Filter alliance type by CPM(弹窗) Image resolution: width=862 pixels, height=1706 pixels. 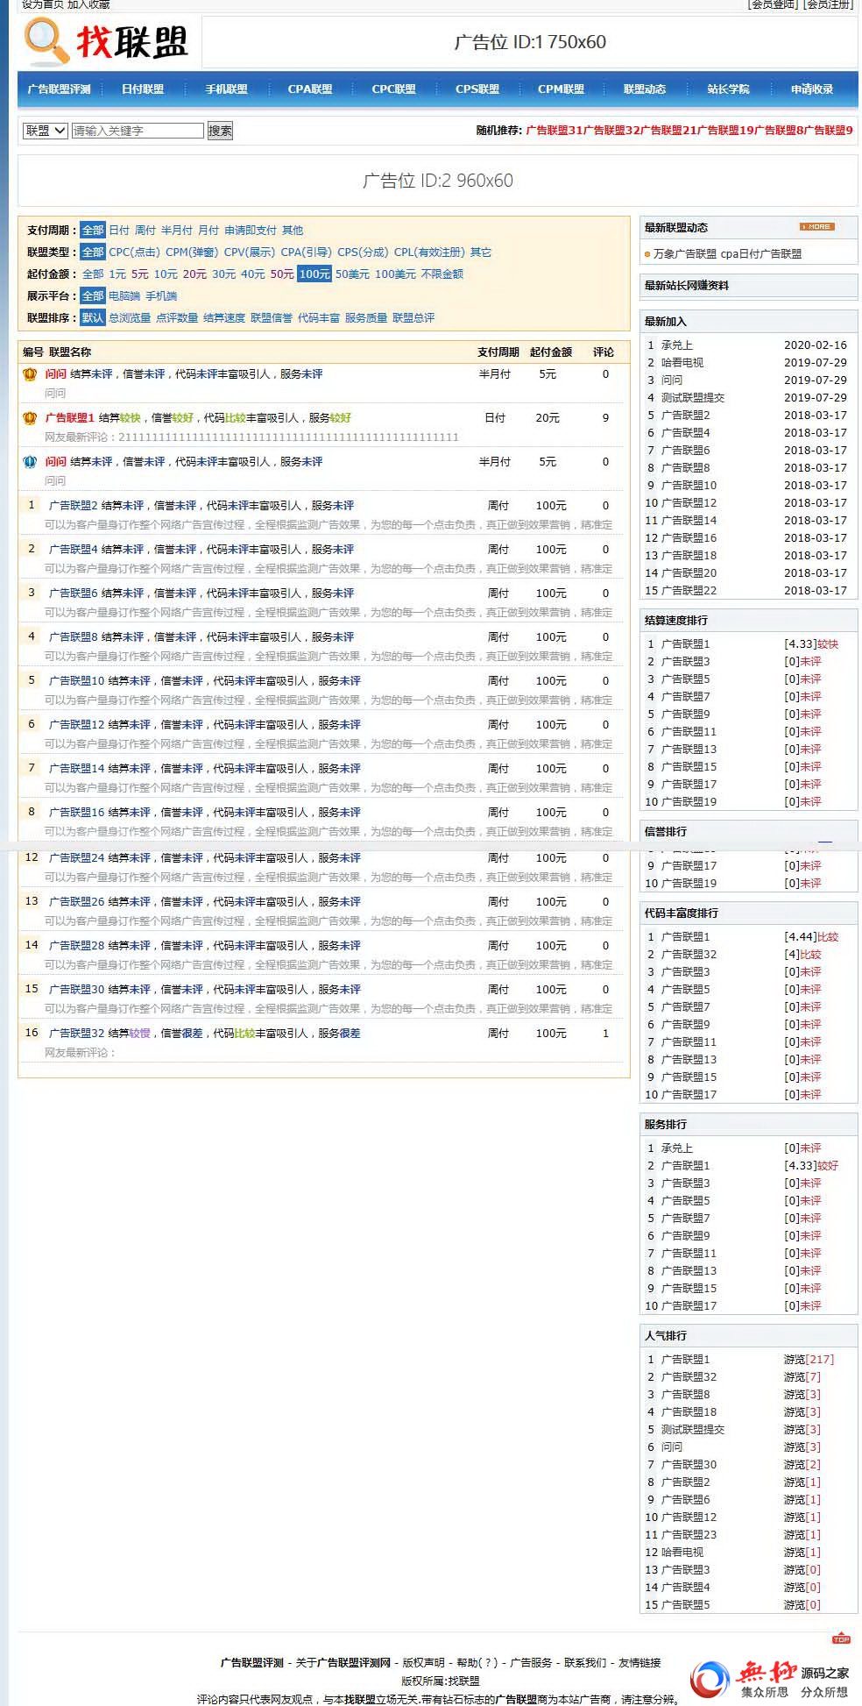(192, 252)
